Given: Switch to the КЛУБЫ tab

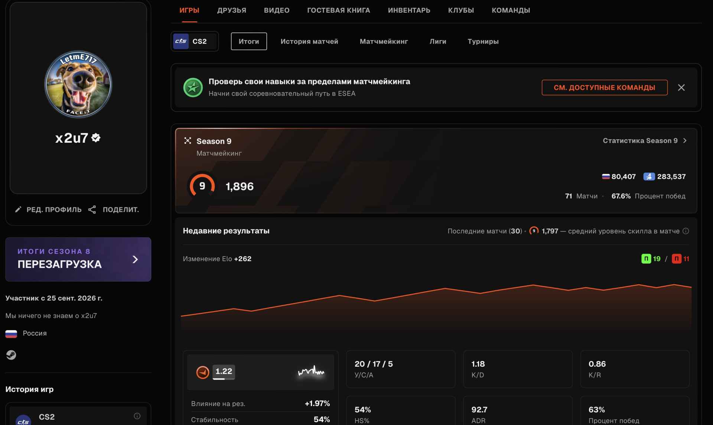Looking at the screenshot, I should (x=461, y=10).
